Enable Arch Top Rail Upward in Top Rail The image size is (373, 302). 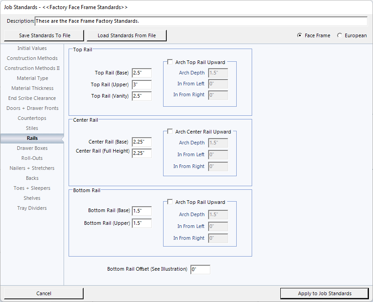pyautogui.click(x=170, y=63)
